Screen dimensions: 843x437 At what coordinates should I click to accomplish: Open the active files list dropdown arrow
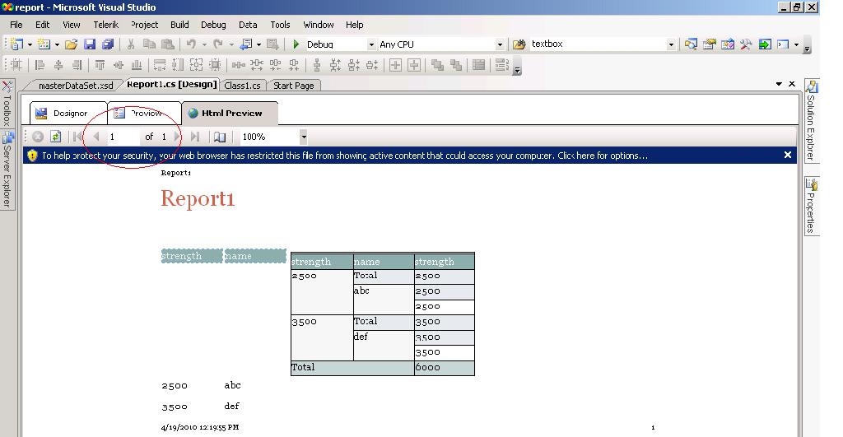tap(779, 84)
